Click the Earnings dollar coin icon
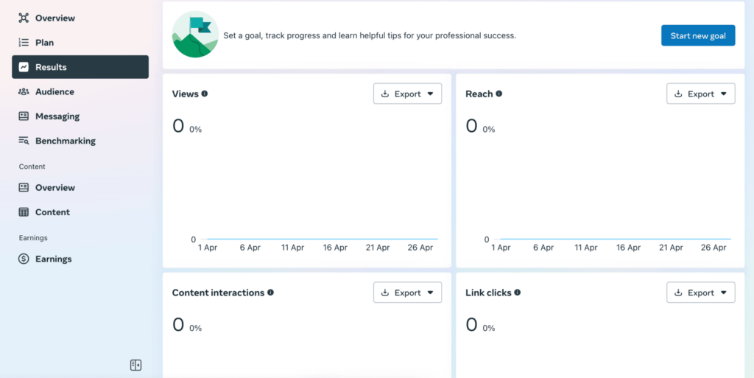 tap(24, 259)
